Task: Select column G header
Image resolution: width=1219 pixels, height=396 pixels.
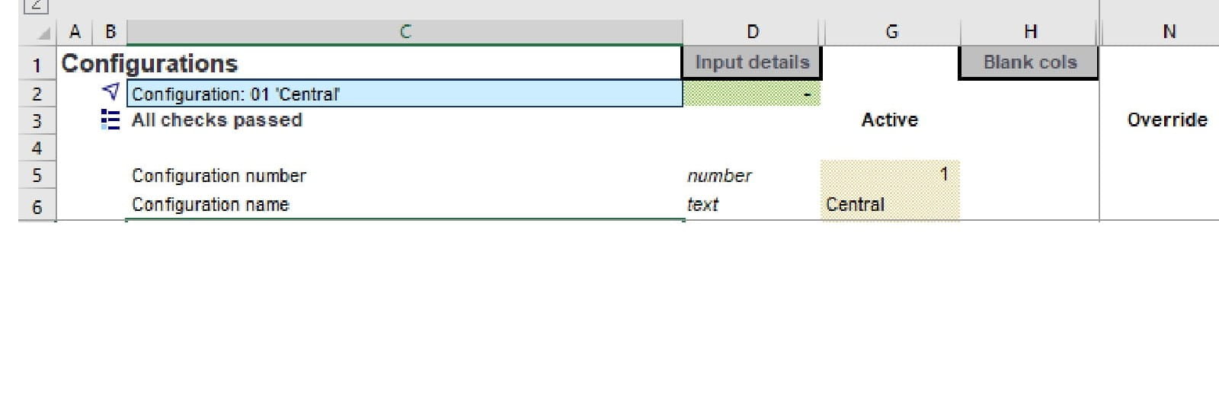Action: tap(891, 31)
